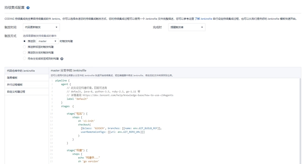Switch to 简易模板 tab
Viewport: 304px width, 164px height.
pos(27,78)
